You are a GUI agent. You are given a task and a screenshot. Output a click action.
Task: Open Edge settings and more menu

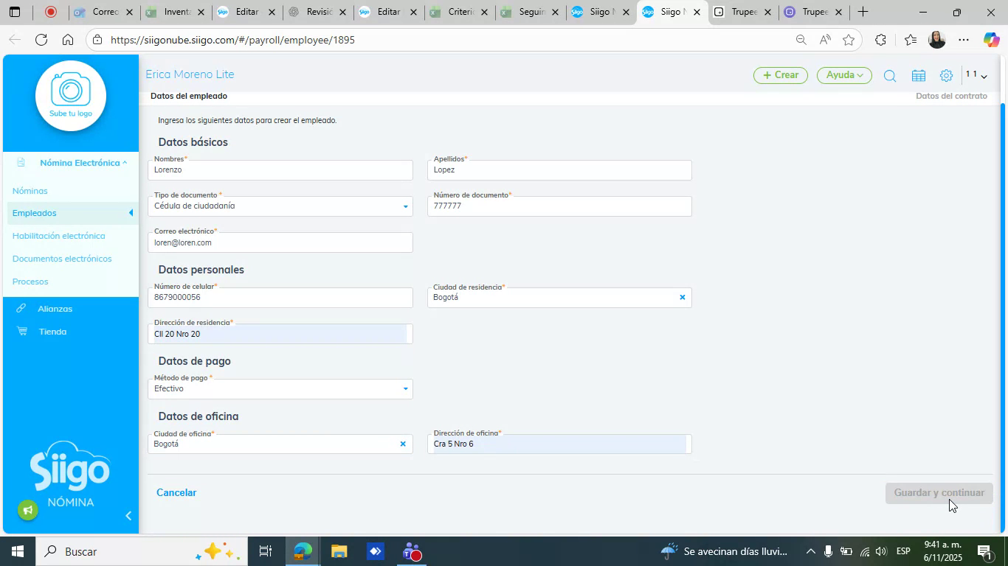point(964,40)
